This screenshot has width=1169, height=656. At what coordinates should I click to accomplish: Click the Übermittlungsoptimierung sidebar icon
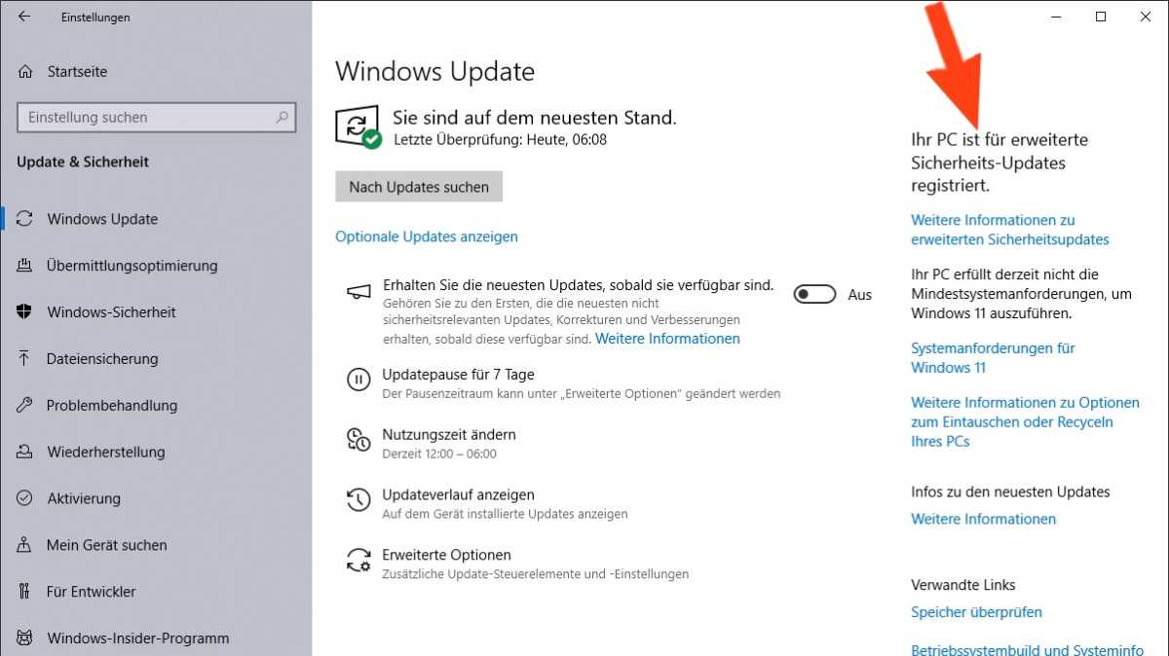point(25,266)
